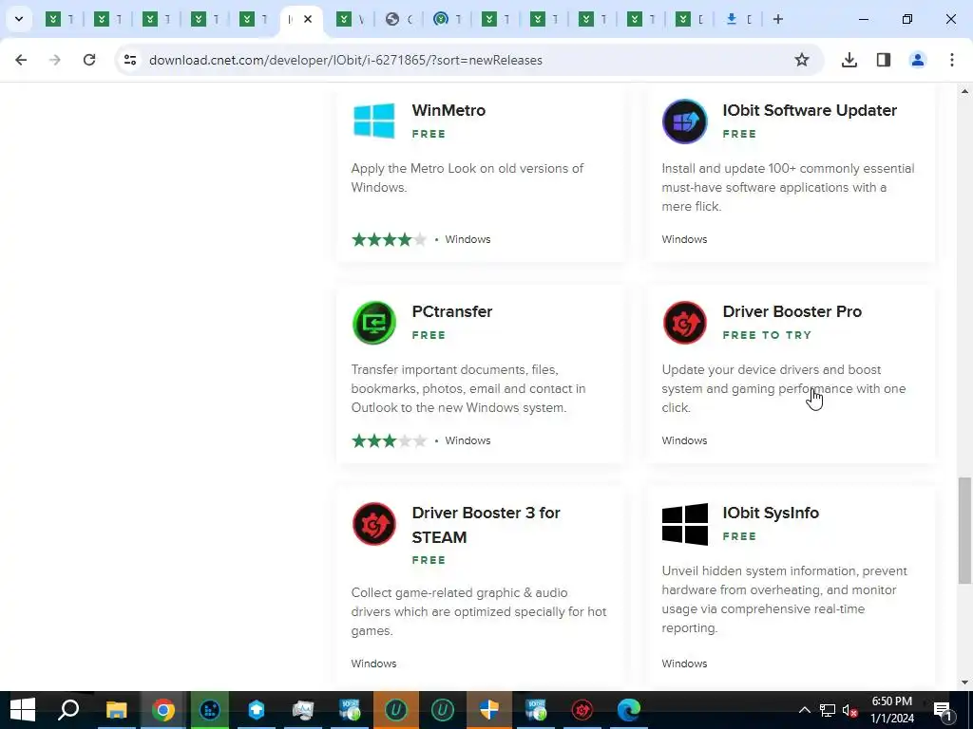Image resolution: width=973 pixels, height=729 pixels.
Task: Open the network status tray icon
Action: click(x=828, y=710)
